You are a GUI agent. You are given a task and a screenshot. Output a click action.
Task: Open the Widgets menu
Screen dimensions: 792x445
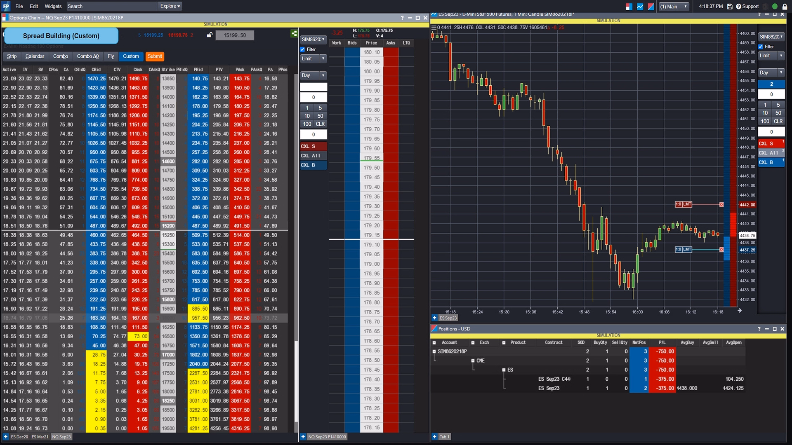[53, 6]
